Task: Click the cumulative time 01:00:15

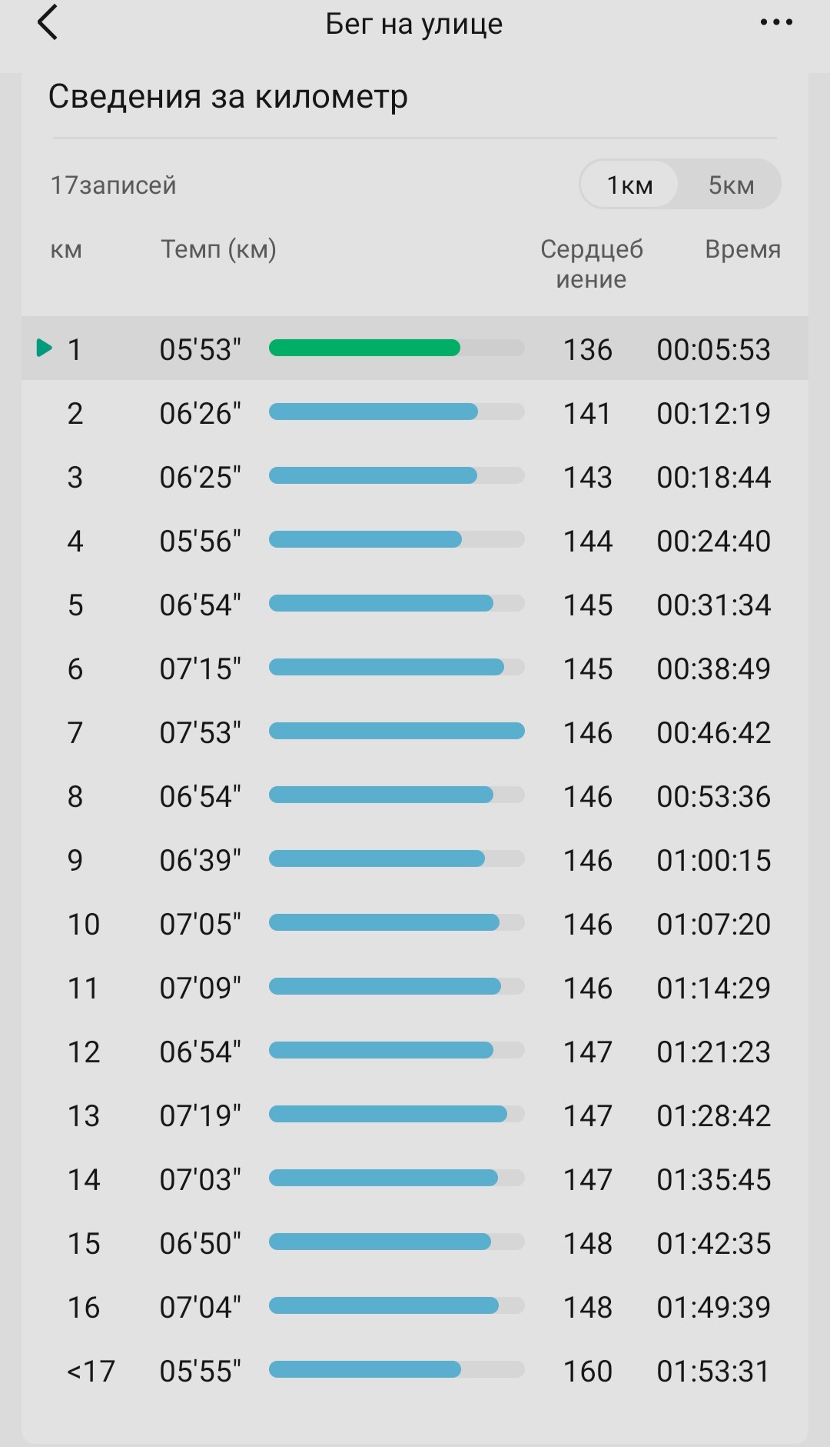Action: pos(713,860)
